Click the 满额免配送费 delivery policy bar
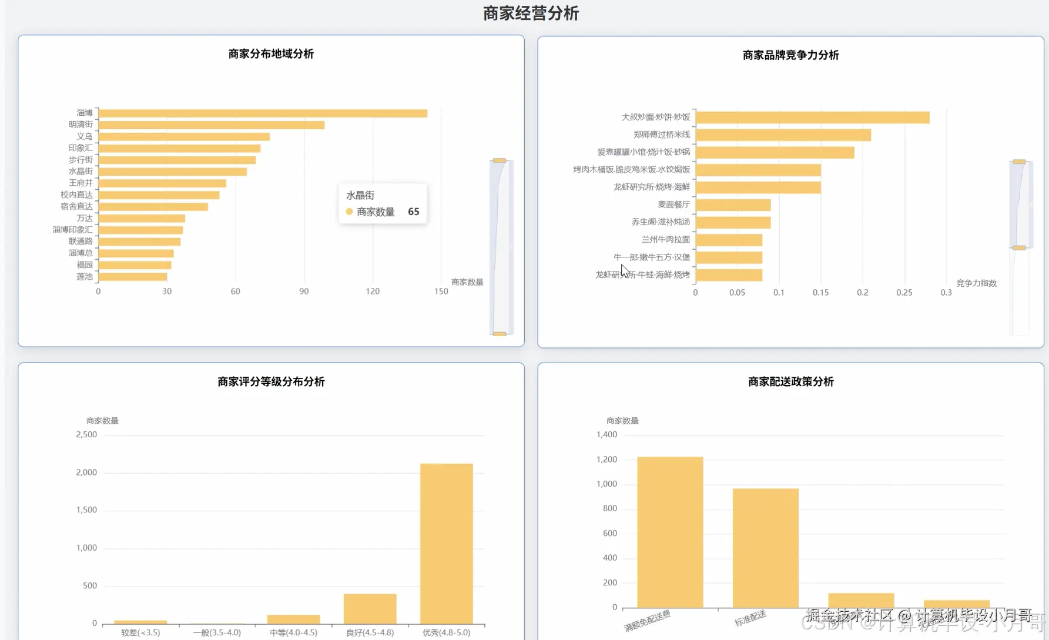 pos(670,532)
